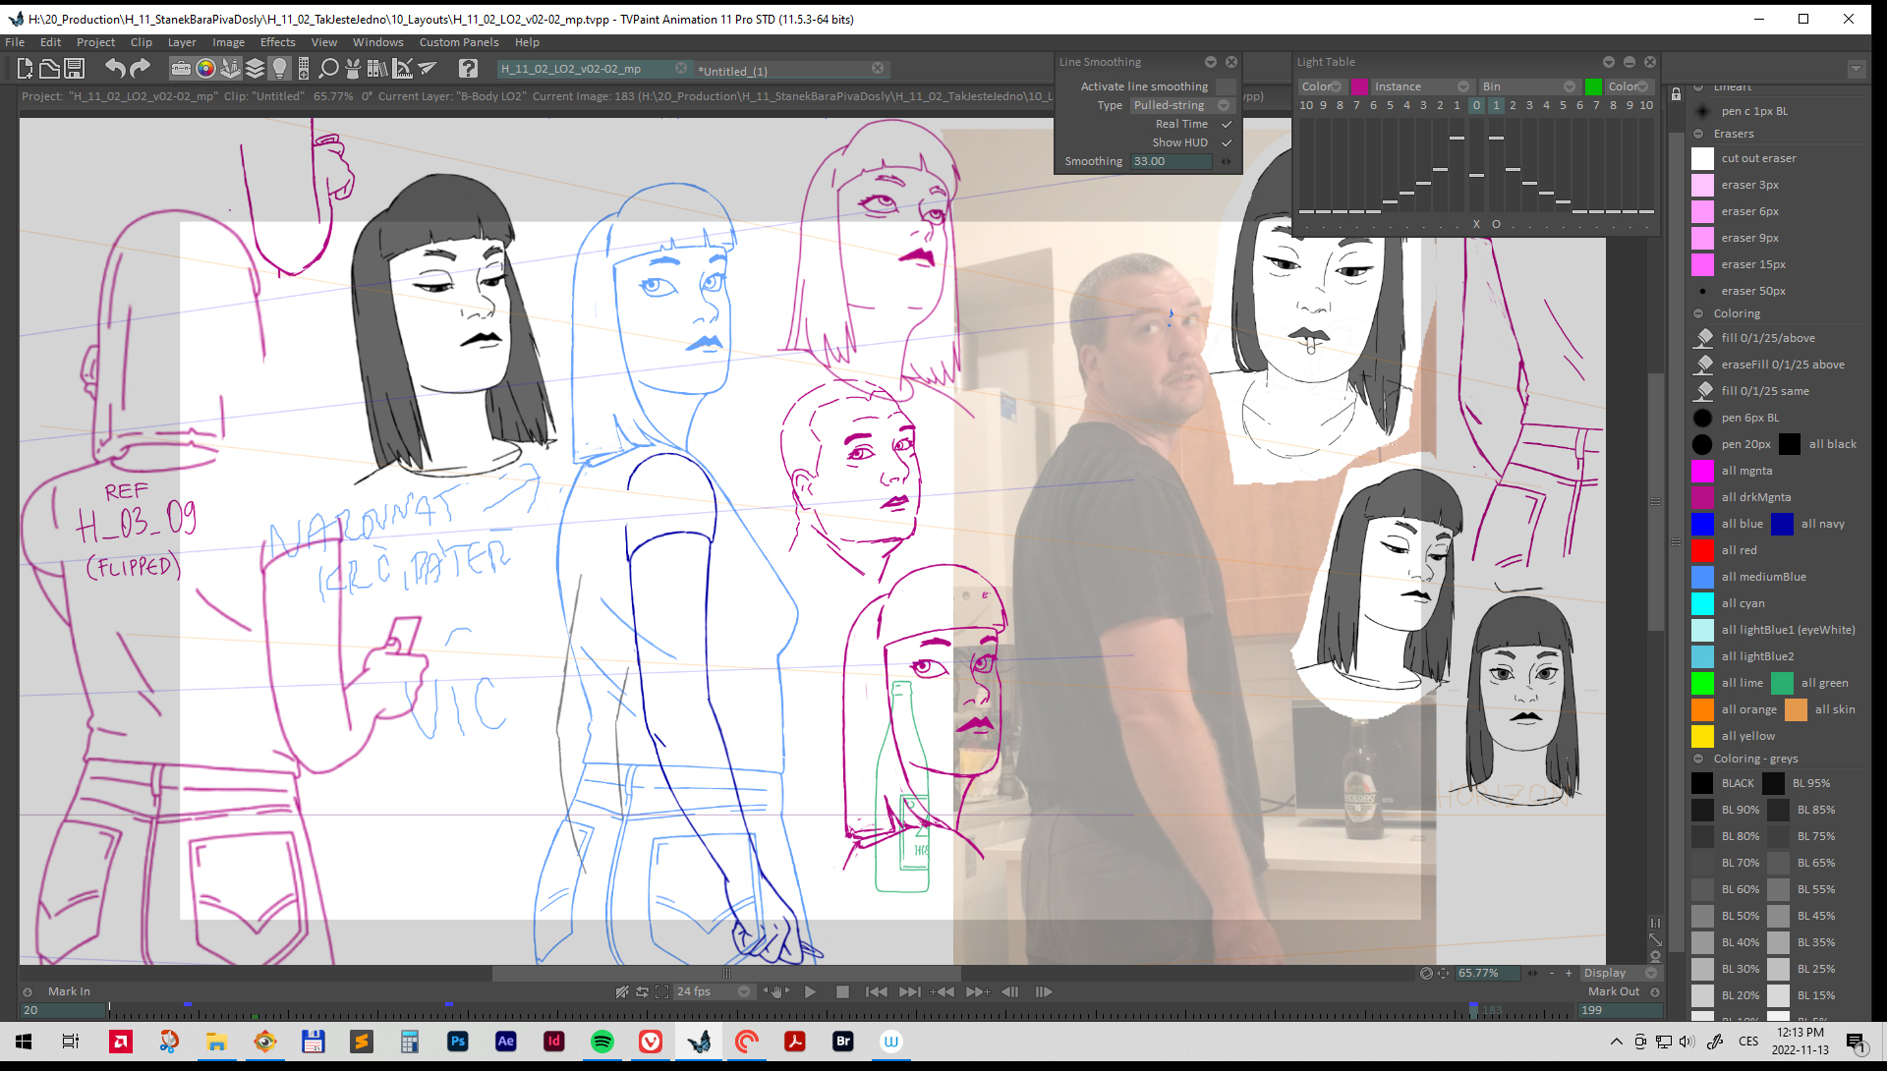This screenshot has width=1887, height=1071.
Task: Click the undo arrow icon
Action: click(x=115, y=69)
